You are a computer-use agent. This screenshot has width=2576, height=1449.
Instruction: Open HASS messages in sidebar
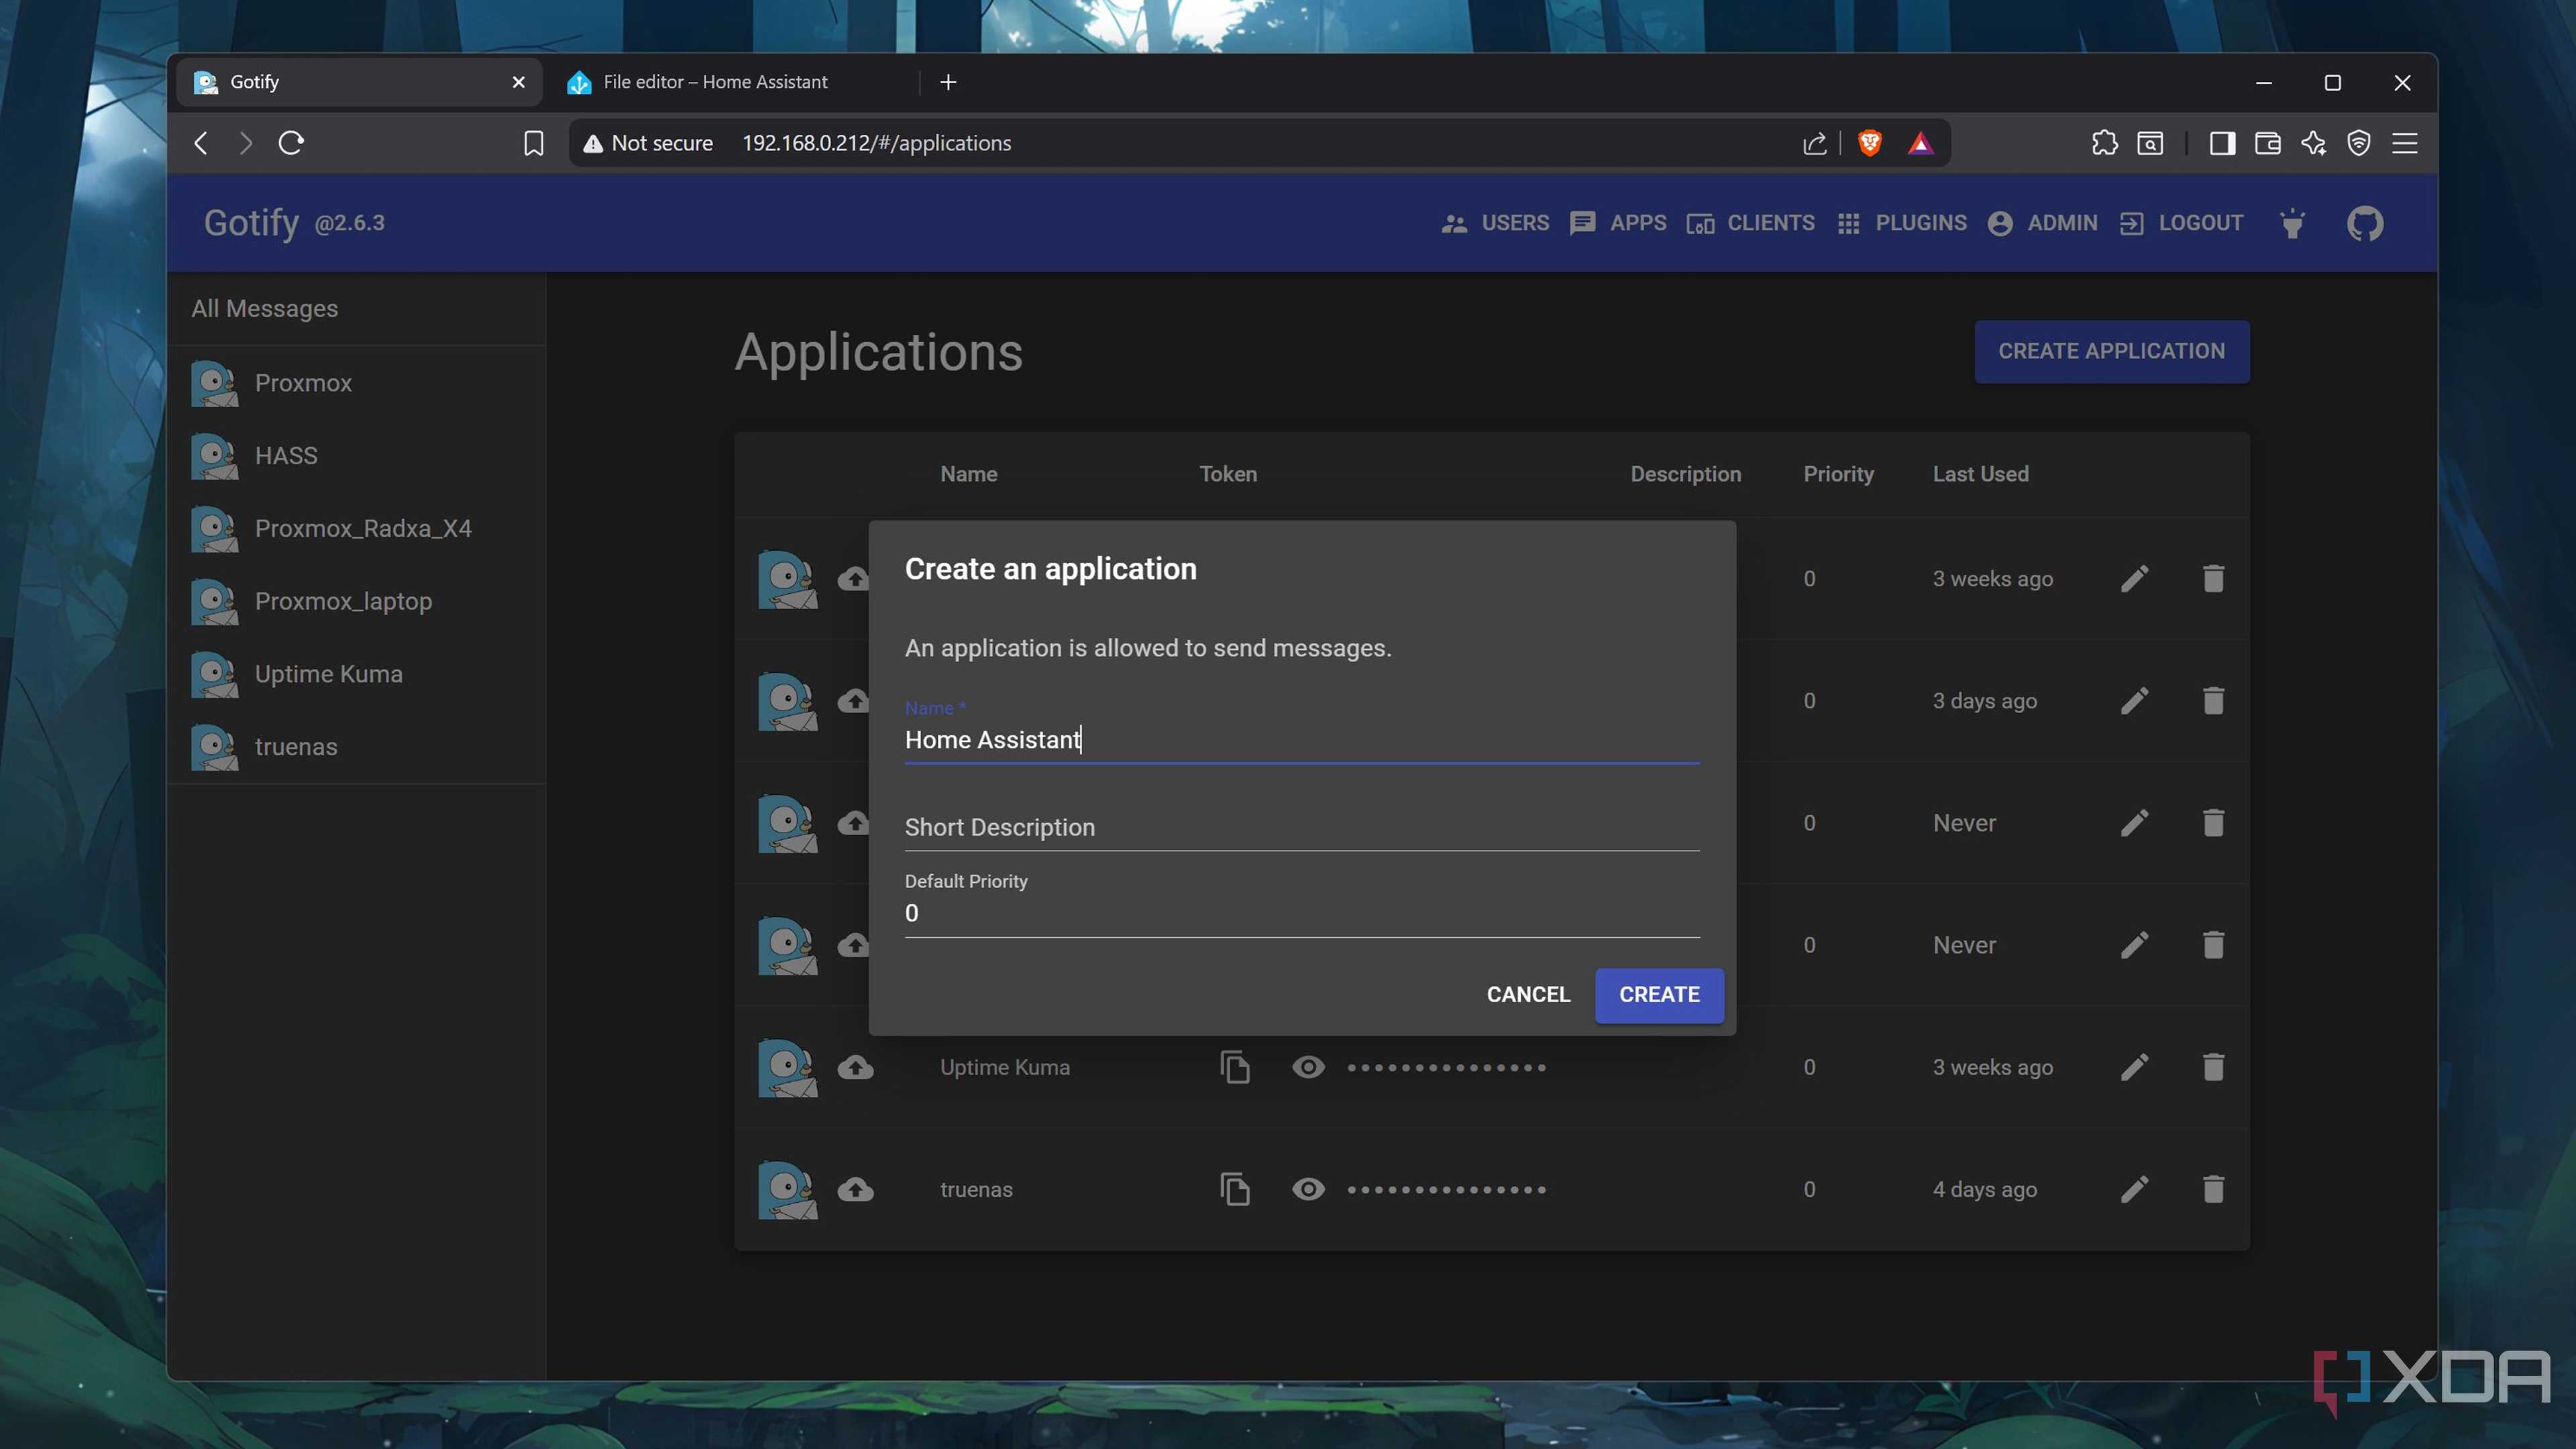[x=356, y=456]
